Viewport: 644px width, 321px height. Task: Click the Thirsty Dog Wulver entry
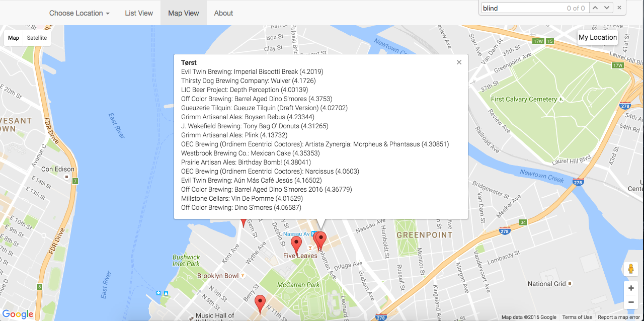click(x=249, y=81)
